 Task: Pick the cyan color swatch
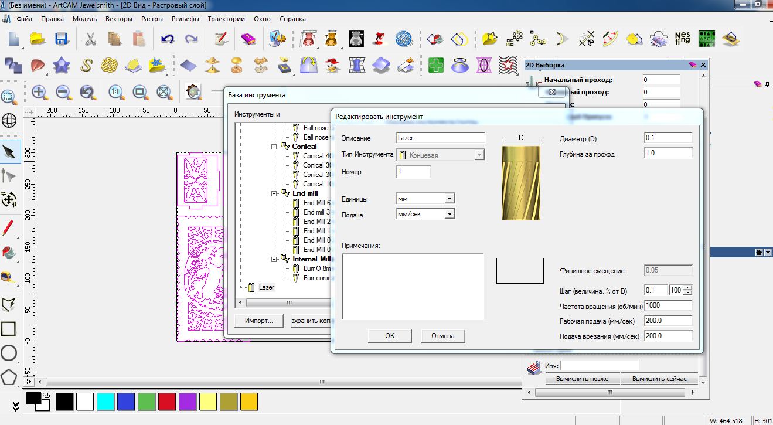coord(105,402)
